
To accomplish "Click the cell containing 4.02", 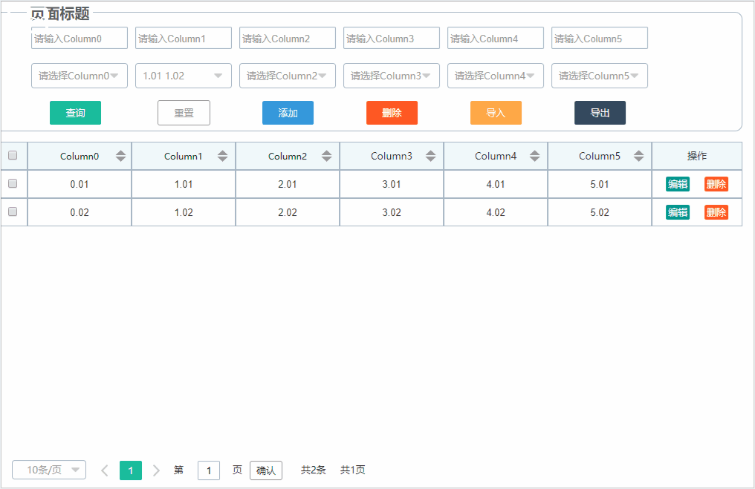I will 496,212.
